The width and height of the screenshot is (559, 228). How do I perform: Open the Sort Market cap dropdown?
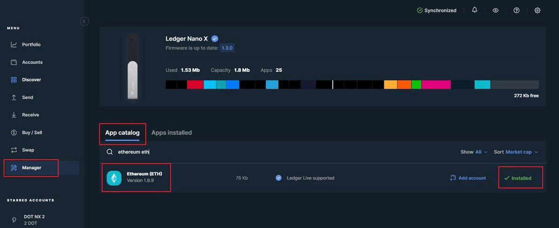516,152
